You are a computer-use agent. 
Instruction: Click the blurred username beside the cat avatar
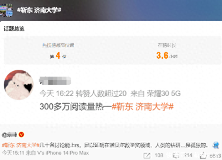click(x=55, y=81)
